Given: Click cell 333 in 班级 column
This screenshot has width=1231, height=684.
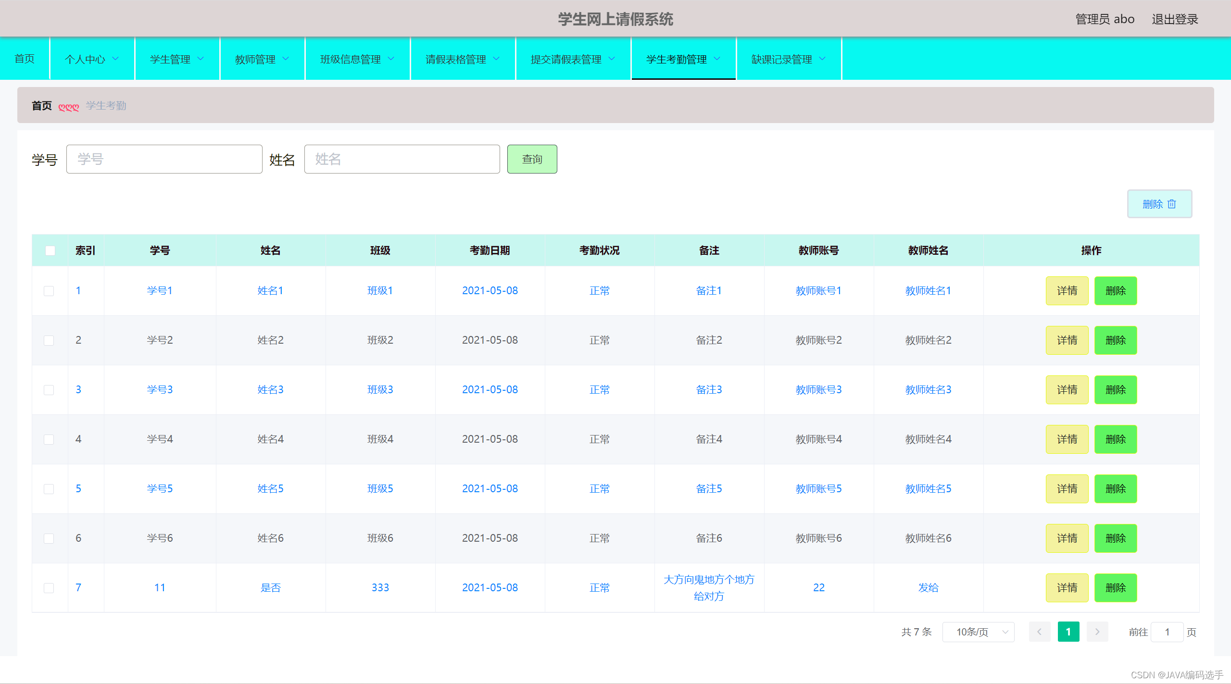Looking at the screenshot, I should point(380,588).
